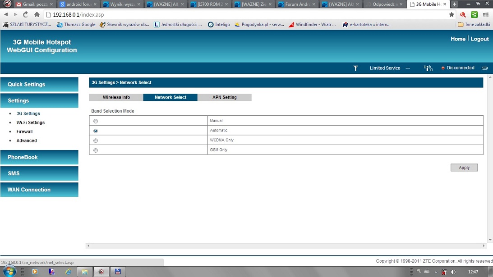Click the signal strength antenna icon

(355, 68)
